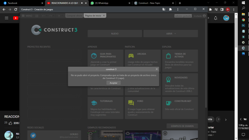This screenshot has width=249, height=140.
Task: Switch to the Construct - New Topic tab
Action: pyautogui.click(x=154, y=3)
